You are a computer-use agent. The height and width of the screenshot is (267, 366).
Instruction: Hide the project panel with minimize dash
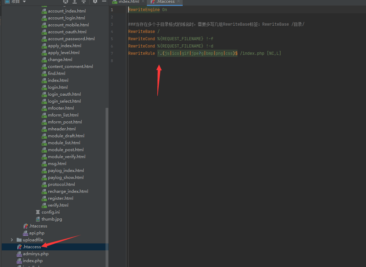pos(104,2)
